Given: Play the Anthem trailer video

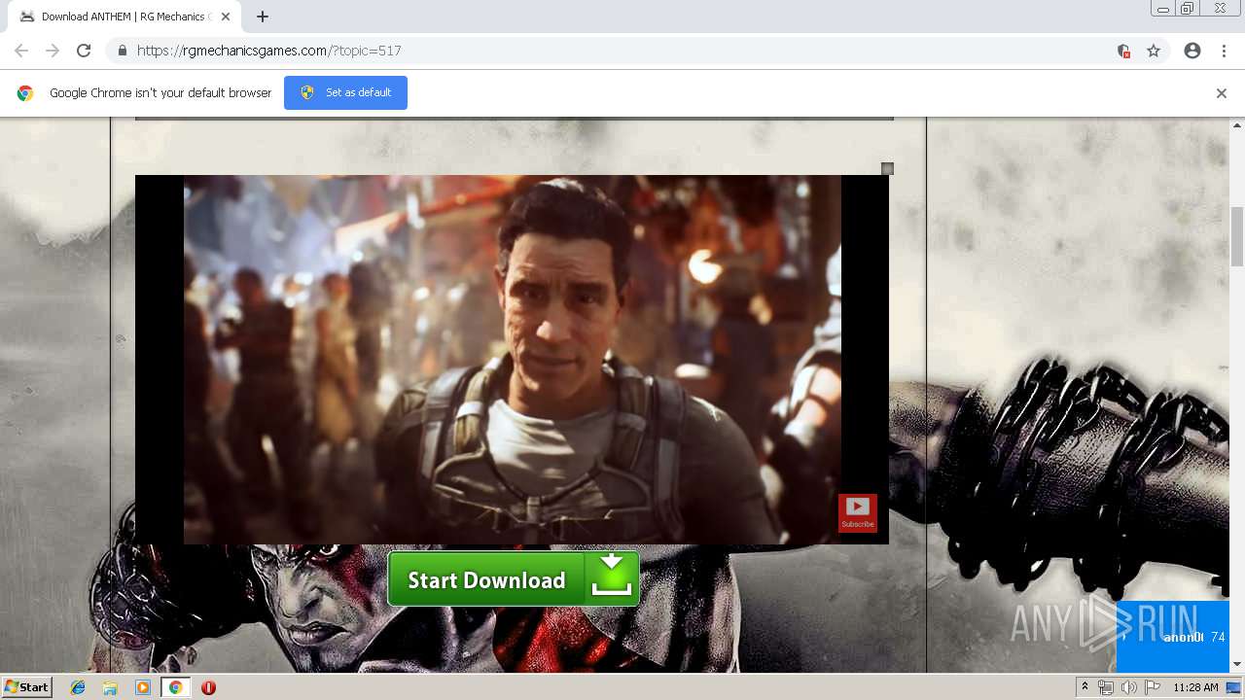Looking at the screenshot, I should 512,360.
